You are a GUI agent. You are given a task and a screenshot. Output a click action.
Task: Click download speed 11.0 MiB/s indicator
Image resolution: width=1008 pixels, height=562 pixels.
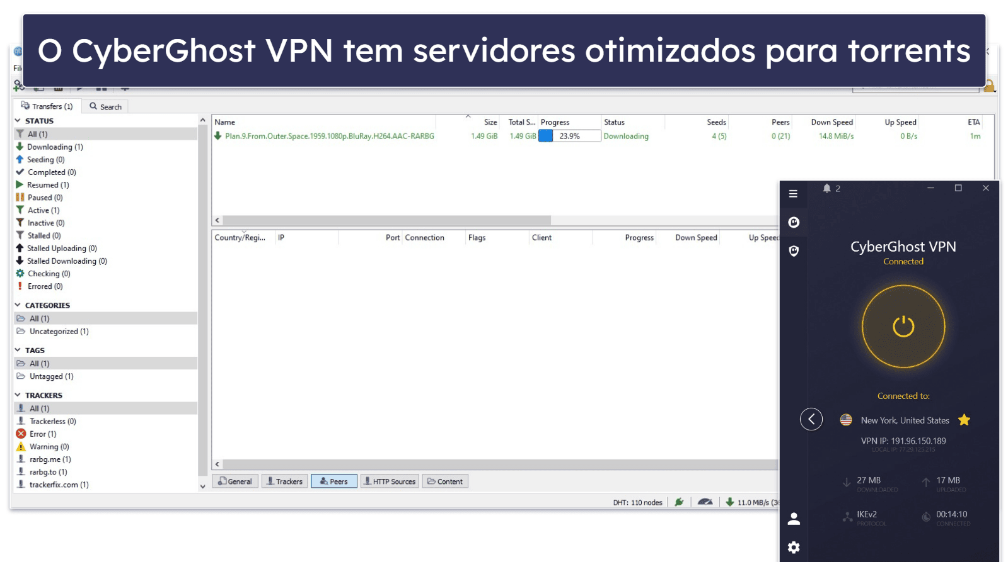click(x=751, y=502)
